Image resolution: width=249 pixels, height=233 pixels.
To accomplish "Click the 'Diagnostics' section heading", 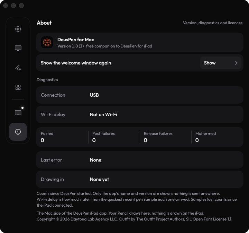I will (x=47, y=80).
